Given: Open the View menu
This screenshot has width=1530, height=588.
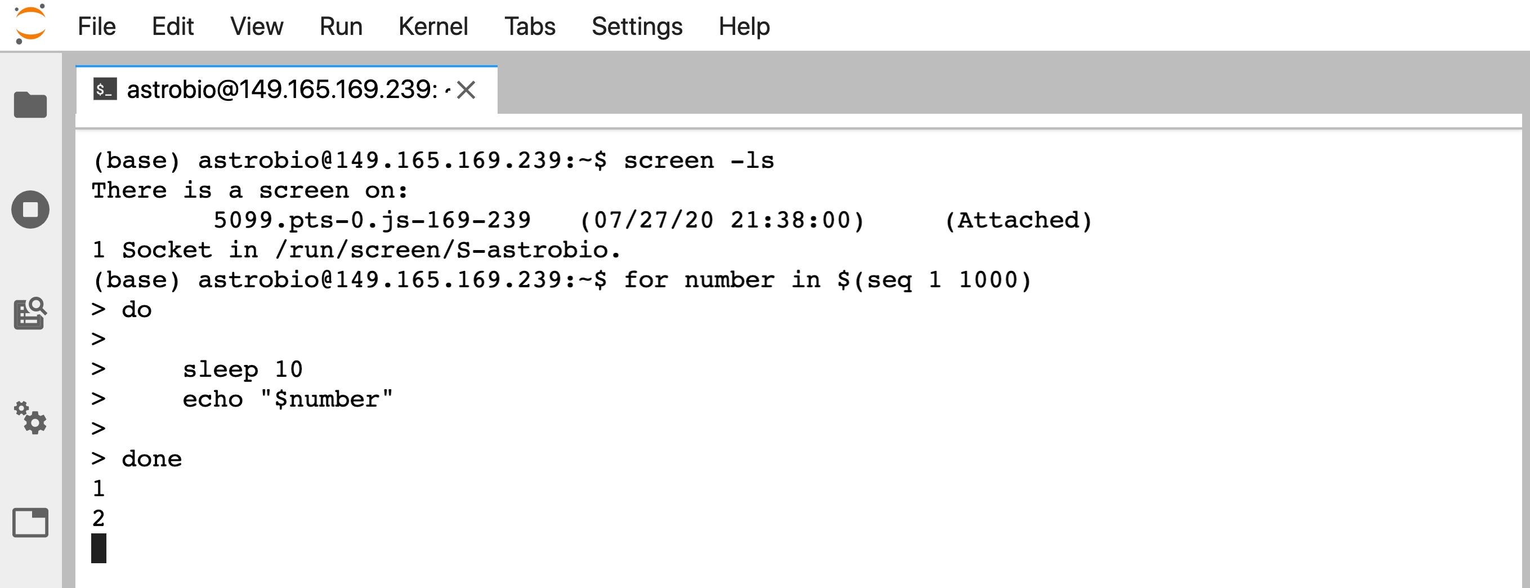Looking at the screenshot, I should 257,26.
